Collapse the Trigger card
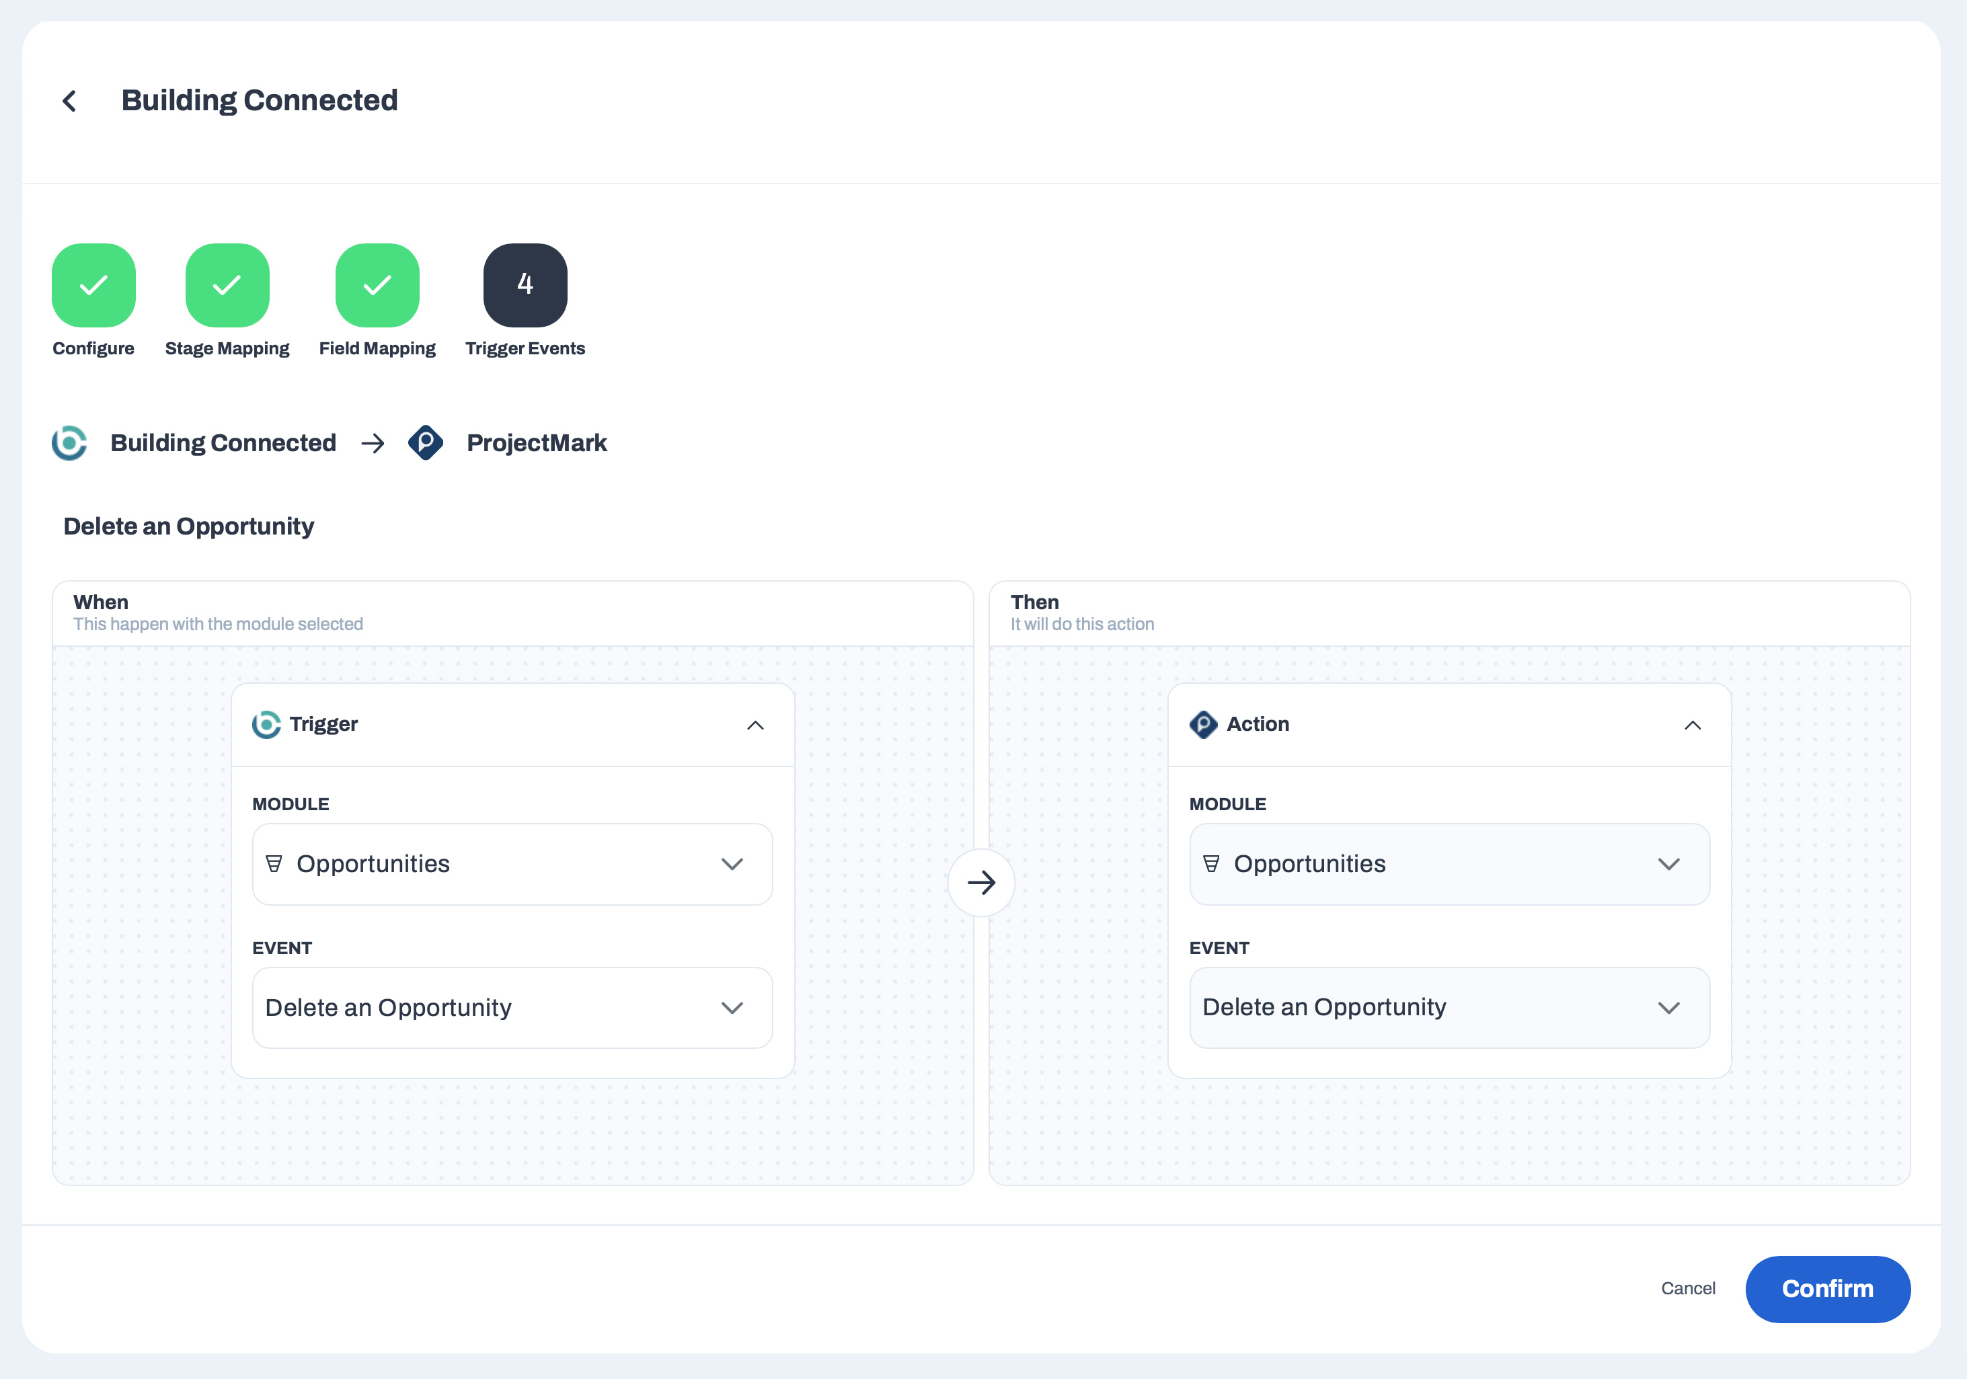Image resolution: width=1967 pixels, height=1379 pixels. pos(755,725)
